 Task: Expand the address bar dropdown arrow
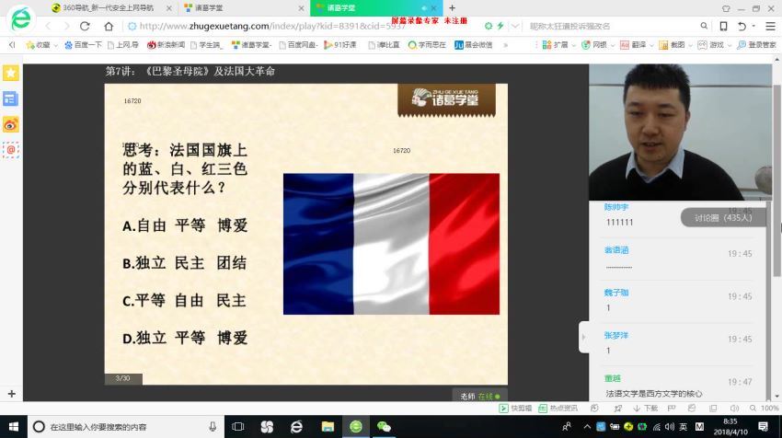[515, 26]
